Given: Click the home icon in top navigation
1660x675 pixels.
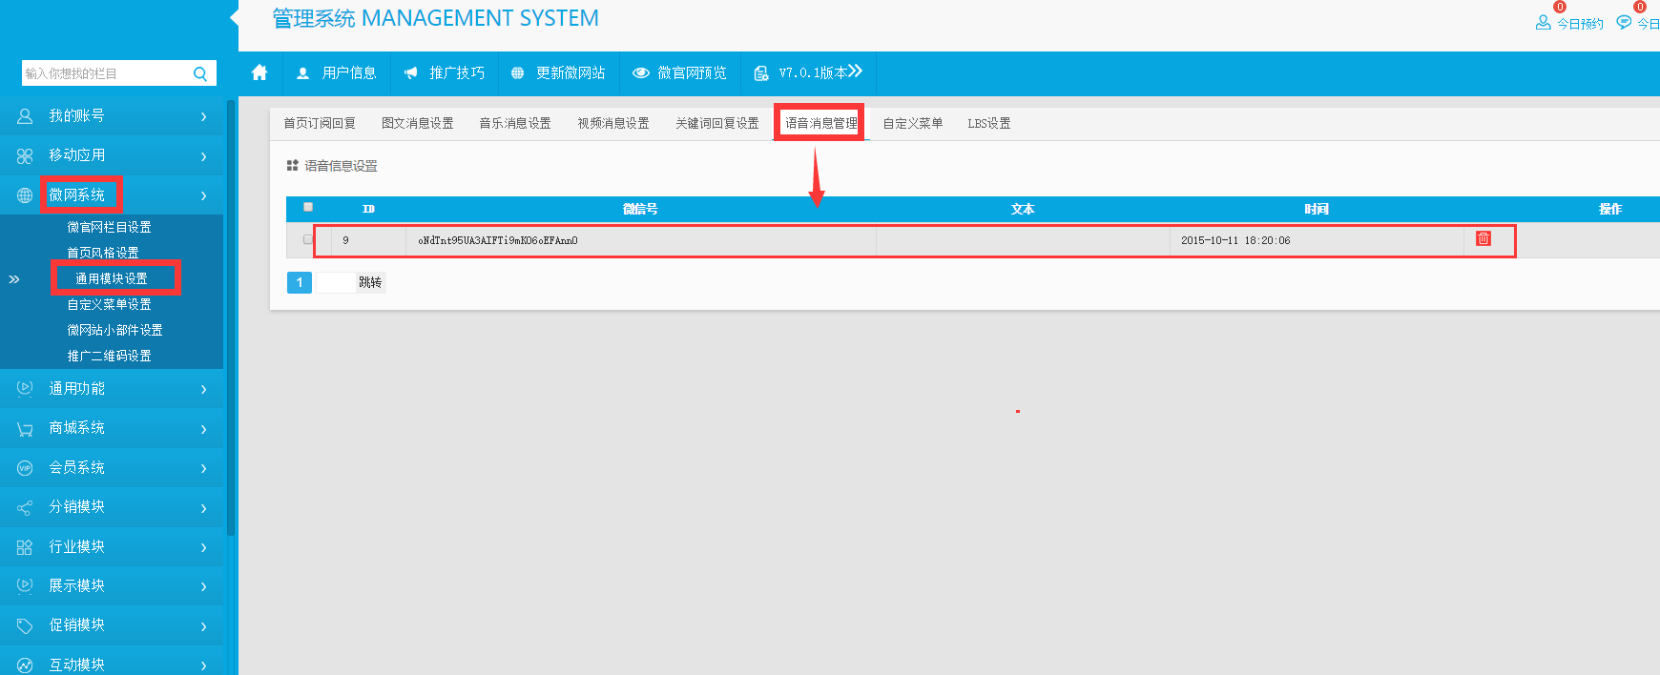Looking at the screenshot, I should coord(259,72).
